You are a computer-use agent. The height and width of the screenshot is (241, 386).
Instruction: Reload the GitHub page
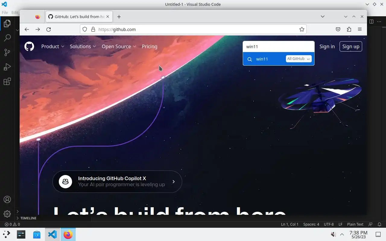coord(49,29)
